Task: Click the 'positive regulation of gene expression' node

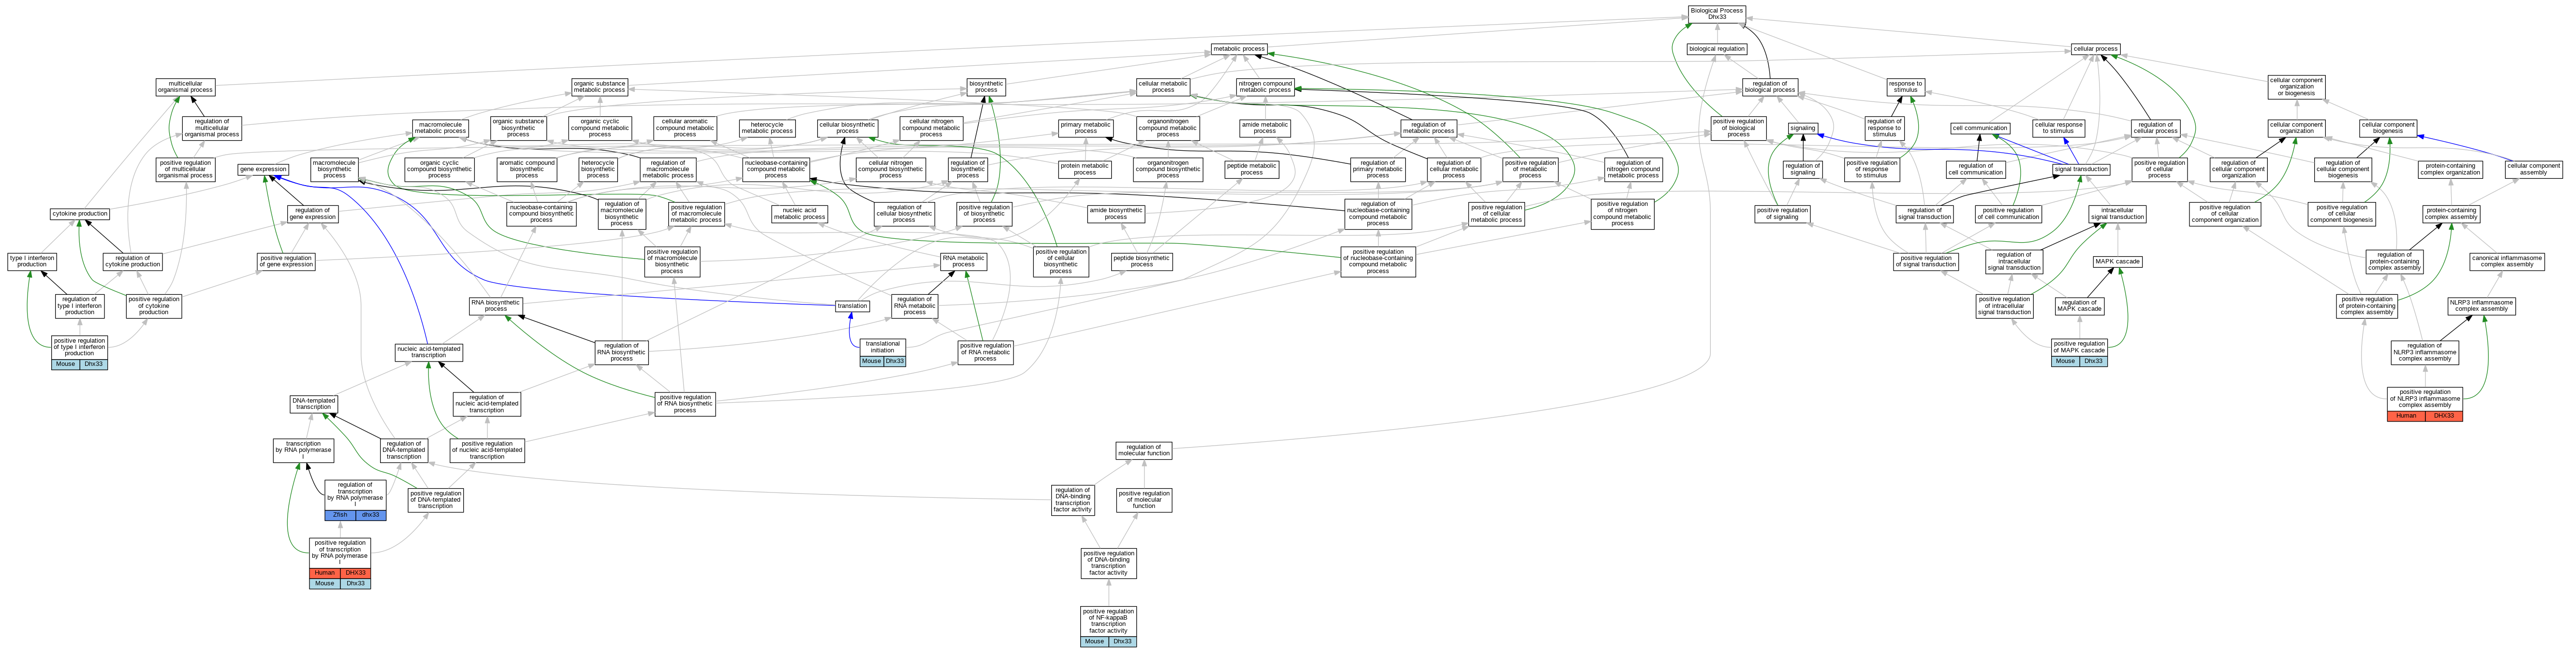Action: 286,261
